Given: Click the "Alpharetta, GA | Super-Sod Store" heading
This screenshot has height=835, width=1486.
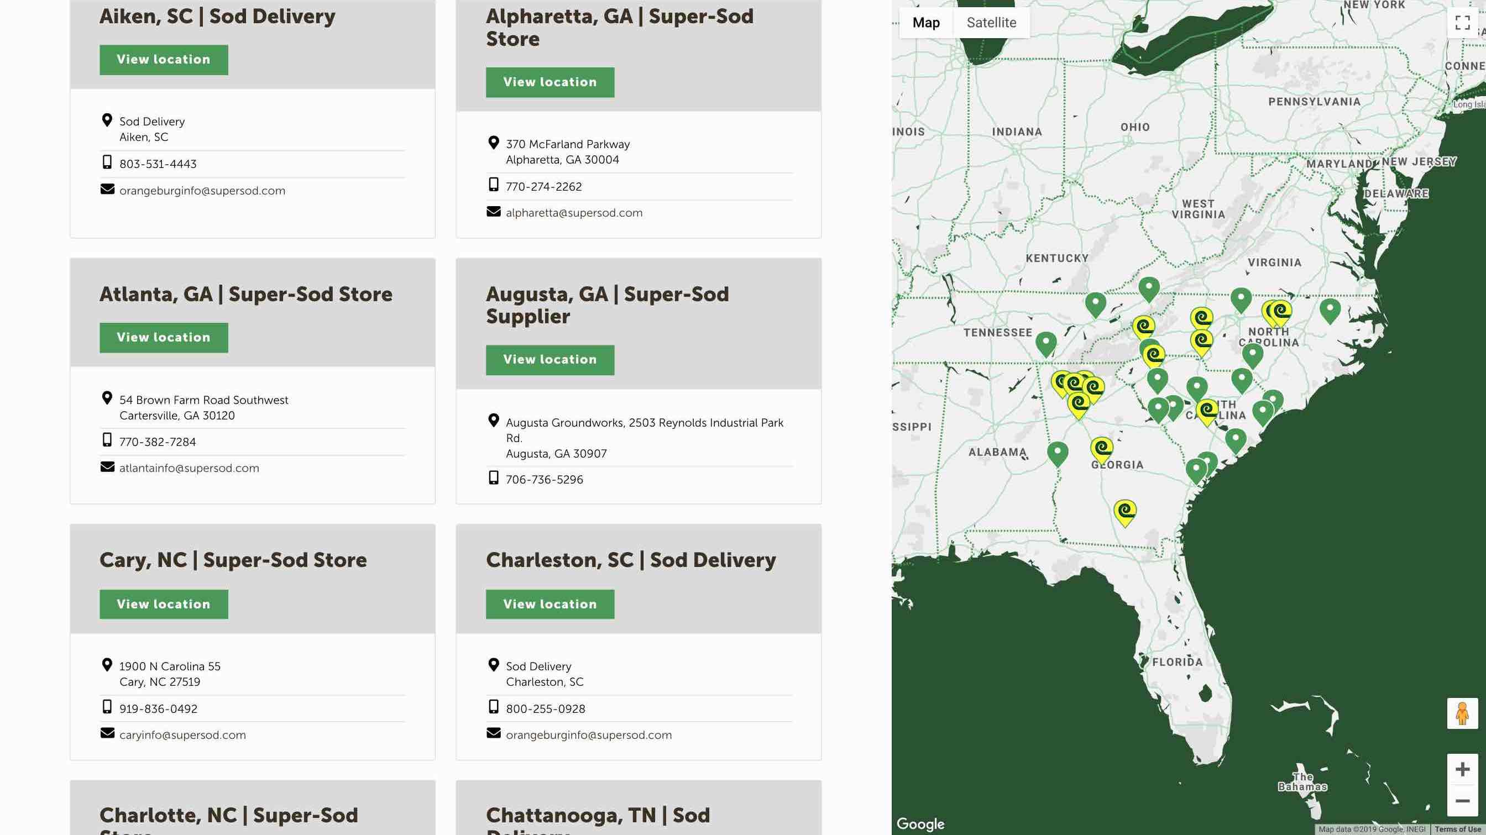Looking at the screenshot, I should pyautogui.click(x=620, y=27).
